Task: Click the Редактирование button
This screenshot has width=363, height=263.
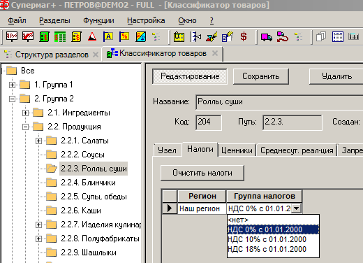Action: (190, 76)
